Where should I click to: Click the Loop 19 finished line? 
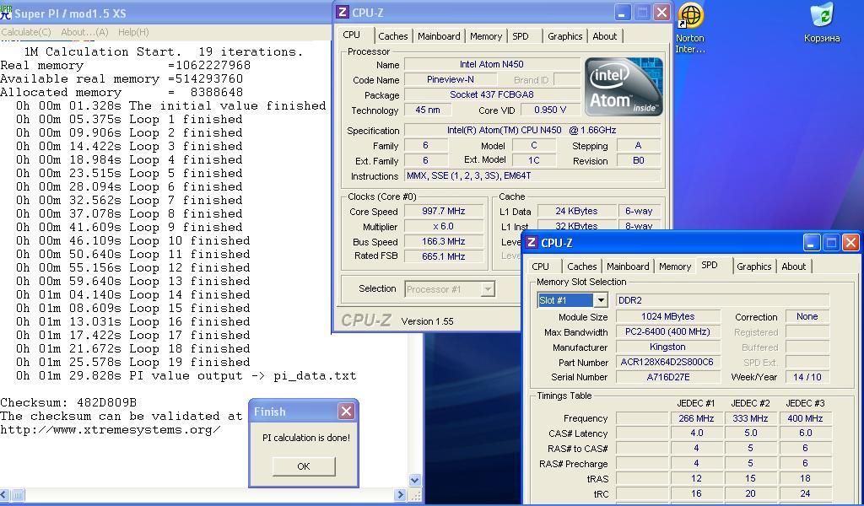132,363
